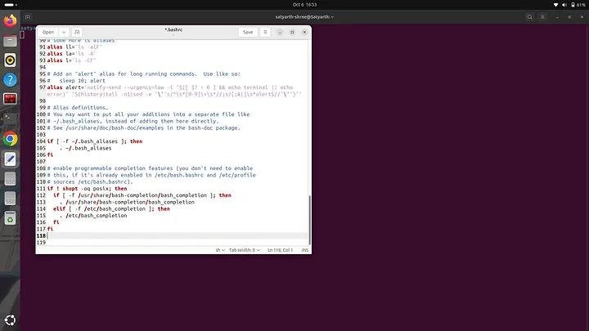
Task: Open the search icon in Terminal header
Action: (x=529, y=17)
